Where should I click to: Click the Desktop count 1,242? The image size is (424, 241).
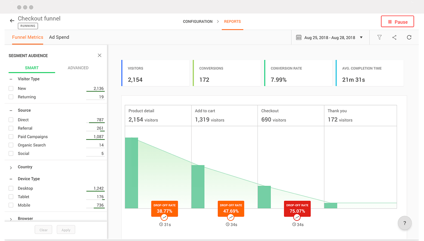pyautogui.click(x=98, y=188)
